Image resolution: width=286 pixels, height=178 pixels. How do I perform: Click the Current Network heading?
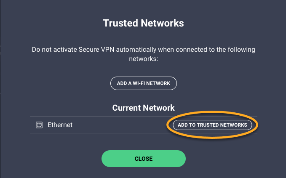click(143, 108)
